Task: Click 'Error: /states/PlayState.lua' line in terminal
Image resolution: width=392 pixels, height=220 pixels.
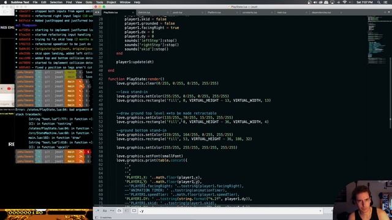Action: [54, 109]
